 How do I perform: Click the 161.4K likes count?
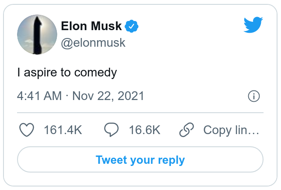tap(63, 130)
